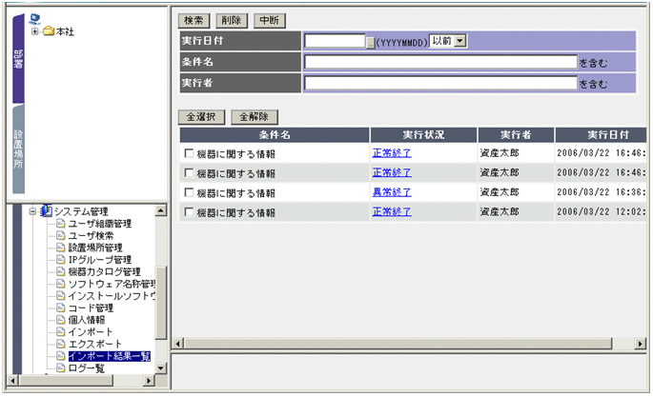Click the tree panel vertical scrollbar thumb
The width and height of the screenshot is (653, 397).
(x=161, y=302)
